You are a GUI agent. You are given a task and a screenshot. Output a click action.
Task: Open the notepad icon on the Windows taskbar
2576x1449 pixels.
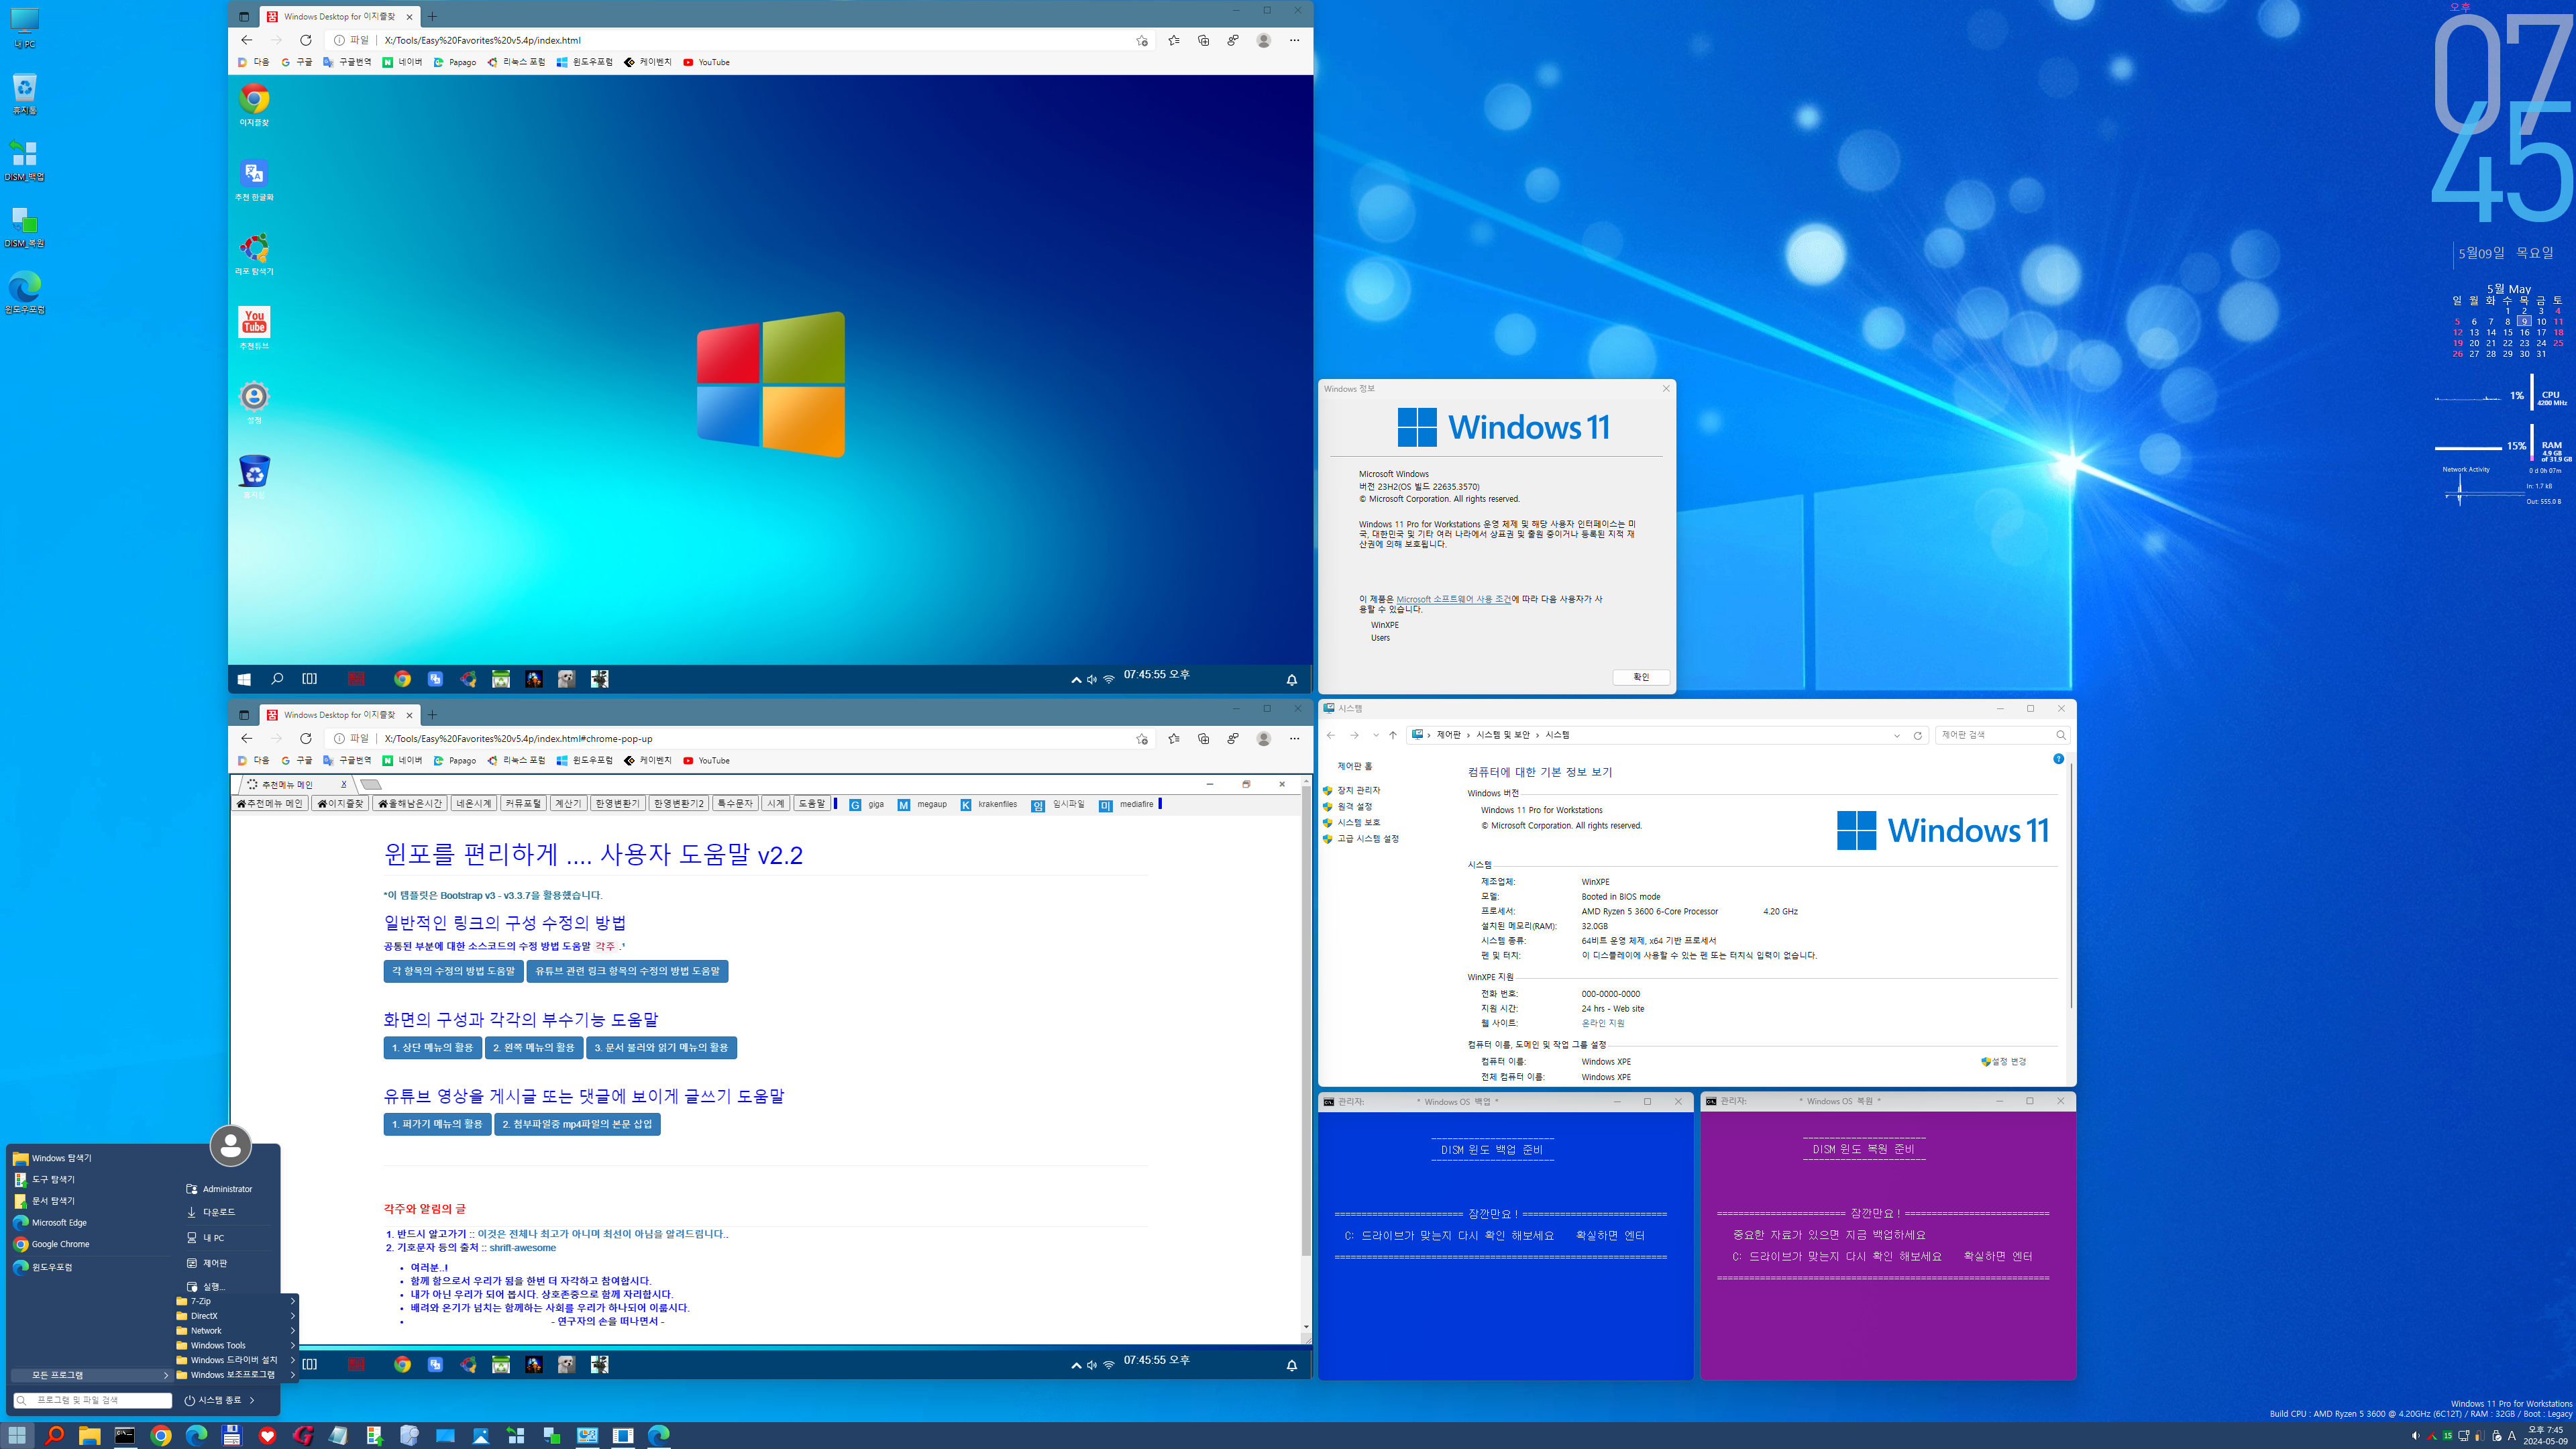pos(338,1435)
